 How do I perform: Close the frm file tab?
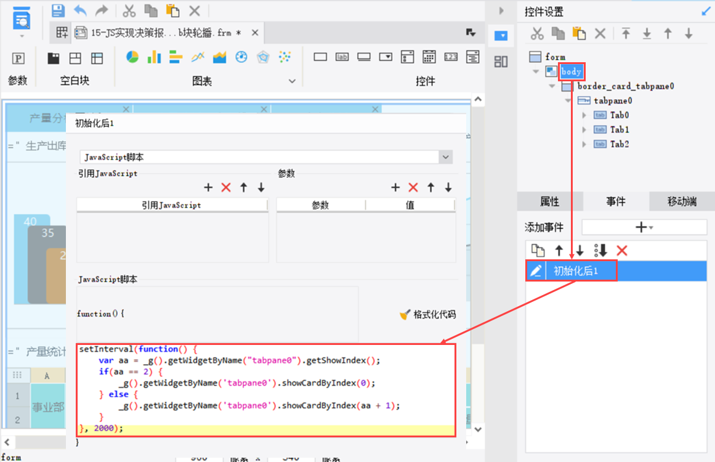(255, 33)
